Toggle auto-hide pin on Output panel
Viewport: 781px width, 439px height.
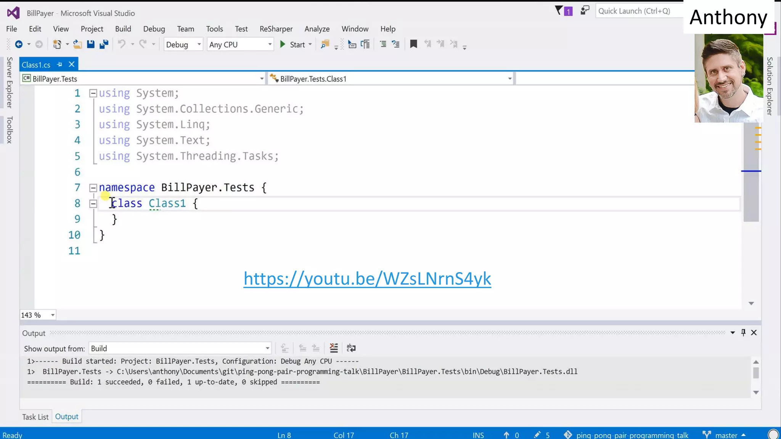pyautogui.click(x=743, y=333)
